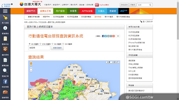The height and width of the screenshot is (100, 179).
Task: Open sidebar link 006 international calls
Action: 133,75
